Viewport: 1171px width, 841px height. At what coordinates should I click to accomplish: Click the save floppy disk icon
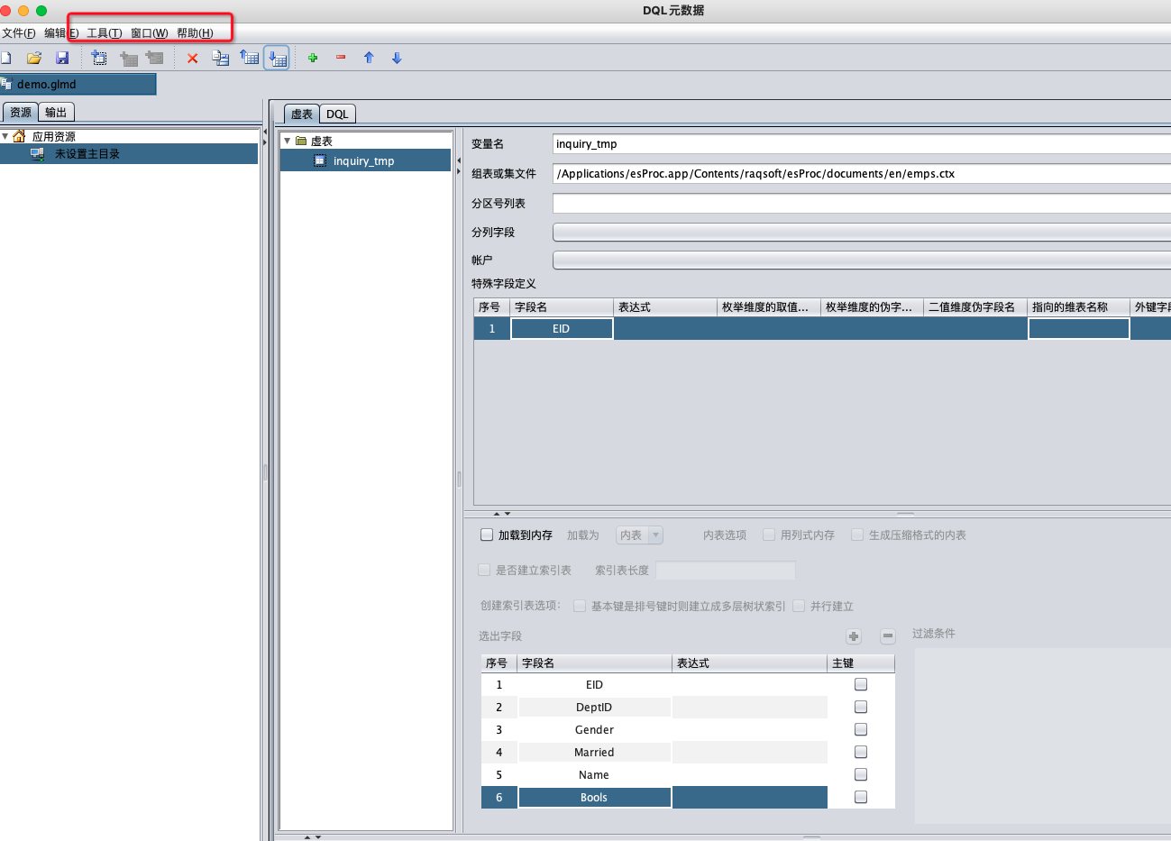coord(62,58)
